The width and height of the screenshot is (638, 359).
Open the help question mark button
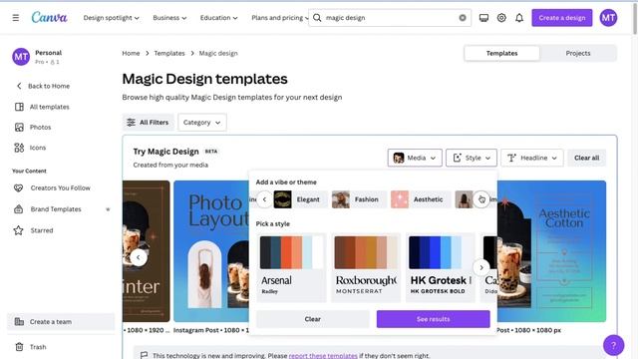pos(614,345)
